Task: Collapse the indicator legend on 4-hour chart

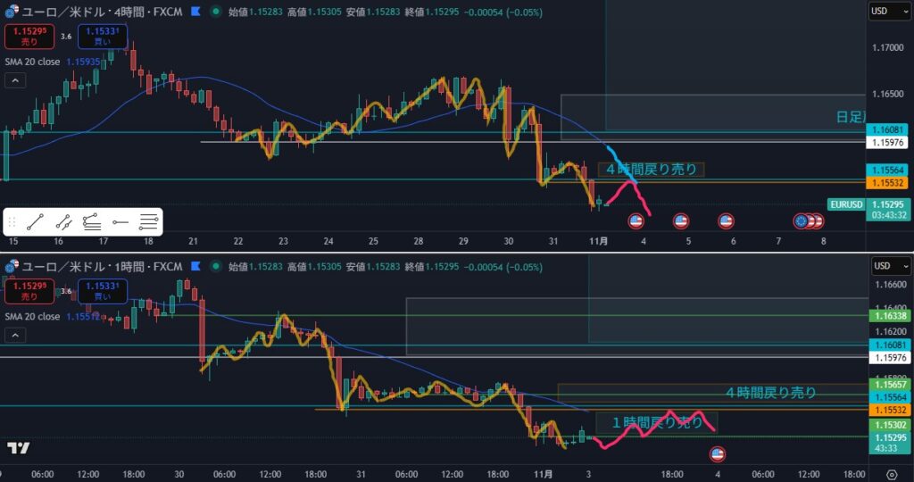Action: [15, 80]
